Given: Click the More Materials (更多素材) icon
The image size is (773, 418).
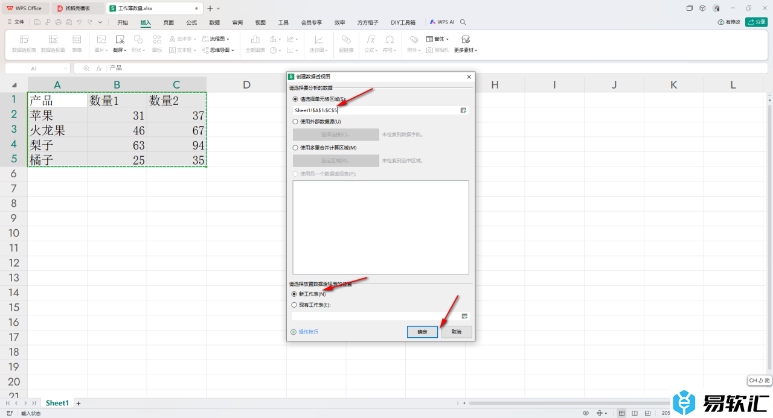Looking at the screenshot, I should [x=466, y=39].
